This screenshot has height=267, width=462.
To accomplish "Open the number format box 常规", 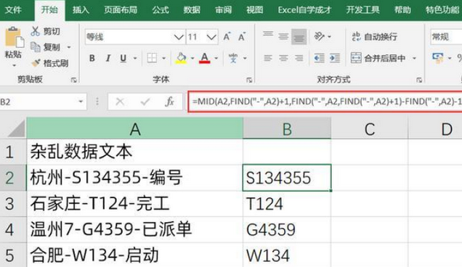I will (x=446, y=37).
